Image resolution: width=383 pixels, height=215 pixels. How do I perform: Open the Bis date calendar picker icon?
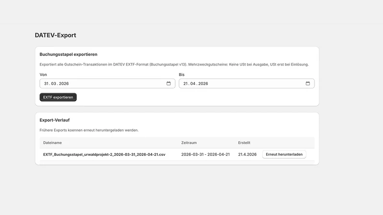pos(308,83)
